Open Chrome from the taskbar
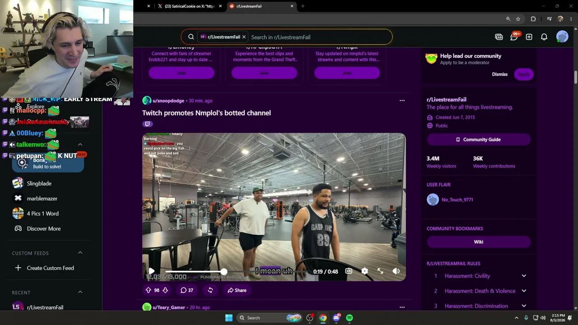The image size is (578, 325). pyautogui.click(x=323, y=318)
